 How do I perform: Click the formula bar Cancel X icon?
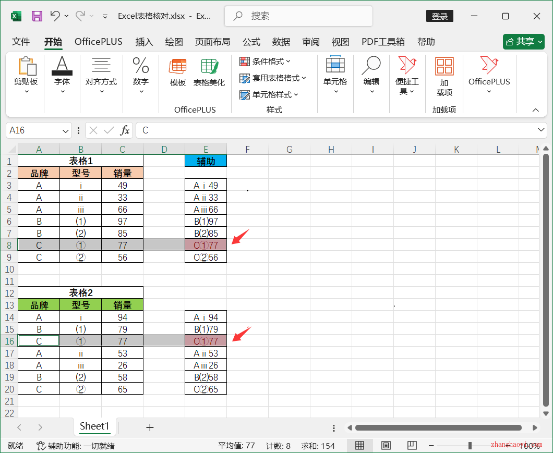(x=93, y=130)
